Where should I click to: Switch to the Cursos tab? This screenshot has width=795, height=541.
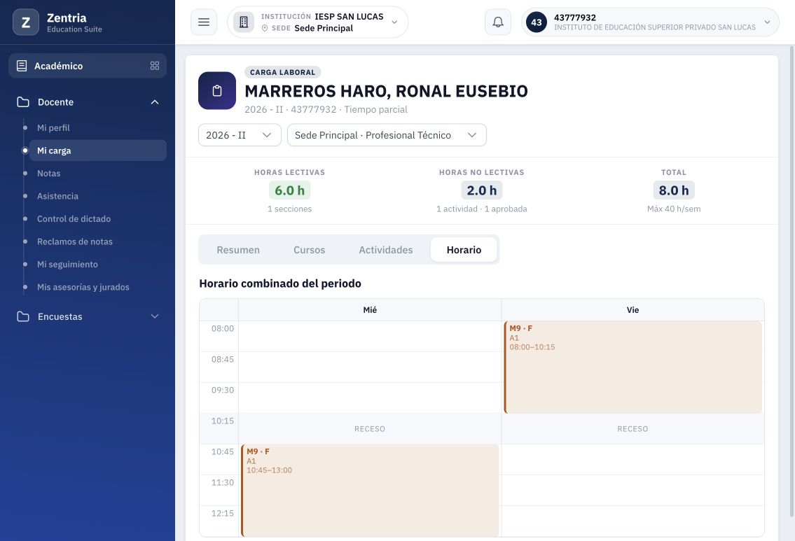pos(310,250)
